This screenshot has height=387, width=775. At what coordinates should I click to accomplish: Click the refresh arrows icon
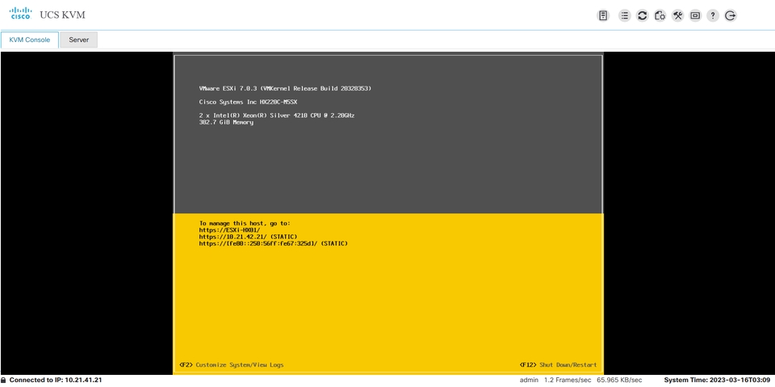pos(642,15)
